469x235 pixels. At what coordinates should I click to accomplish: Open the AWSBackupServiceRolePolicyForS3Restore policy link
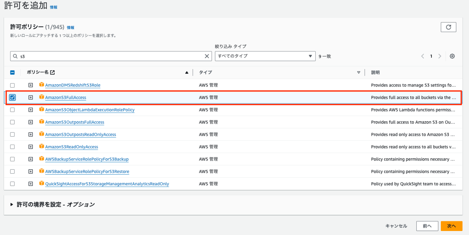click(87, 172)
